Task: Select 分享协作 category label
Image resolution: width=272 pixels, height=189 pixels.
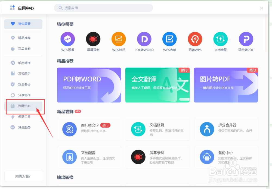Action: [x=24, y=95]
